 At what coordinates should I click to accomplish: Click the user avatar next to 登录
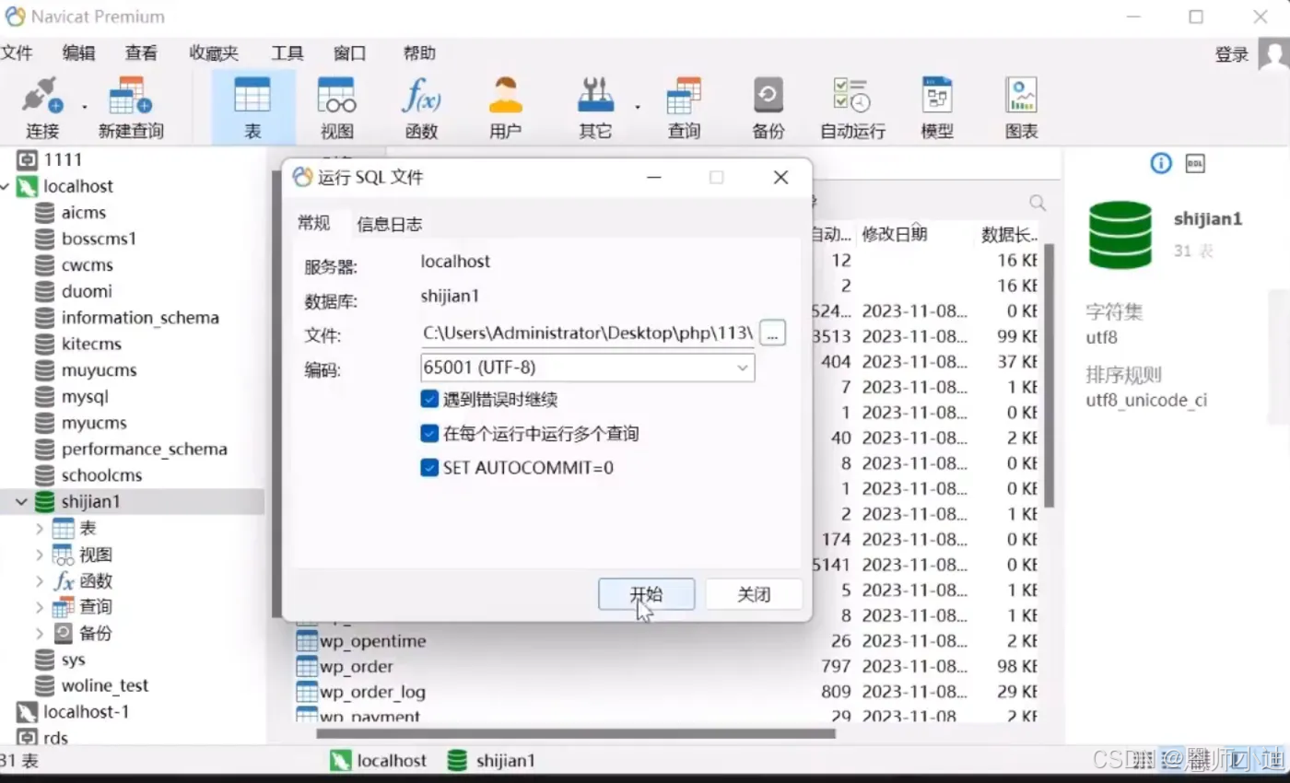pos(1274,53)
